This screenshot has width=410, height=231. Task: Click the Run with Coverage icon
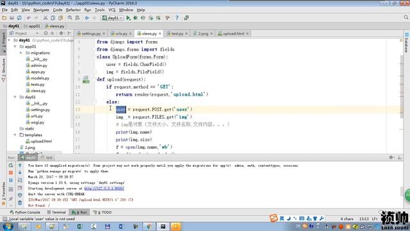tap(143, 18)
